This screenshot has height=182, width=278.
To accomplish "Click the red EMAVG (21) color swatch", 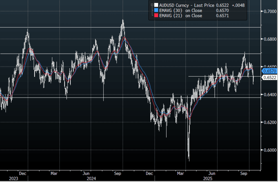I will tap(156, 16).
